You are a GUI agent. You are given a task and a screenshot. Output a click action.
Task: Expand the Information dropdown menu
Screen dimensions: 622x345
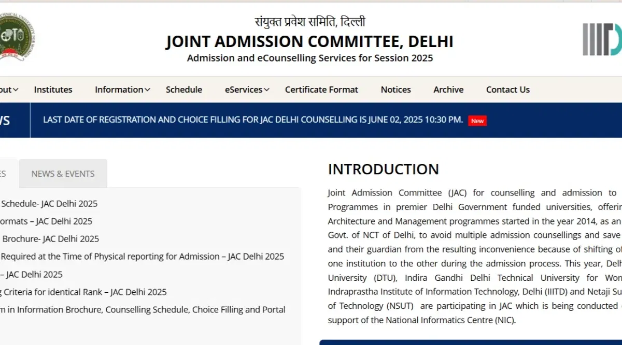coord(122,89)
